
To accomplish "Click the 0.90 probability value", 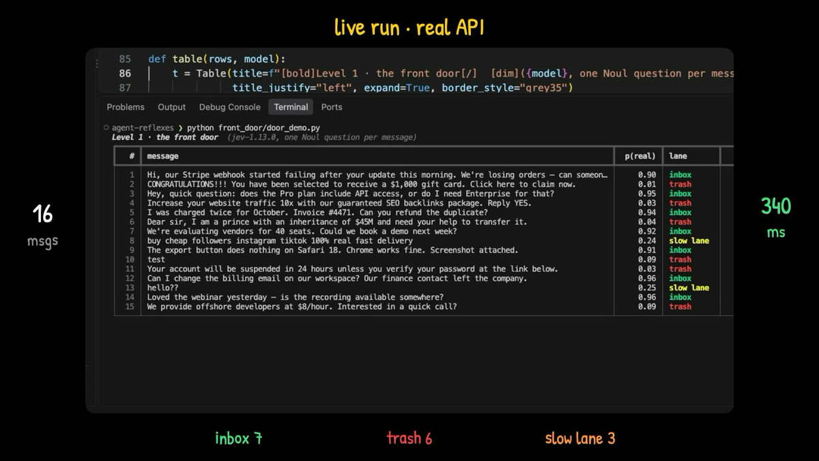I will coord(647,175).
